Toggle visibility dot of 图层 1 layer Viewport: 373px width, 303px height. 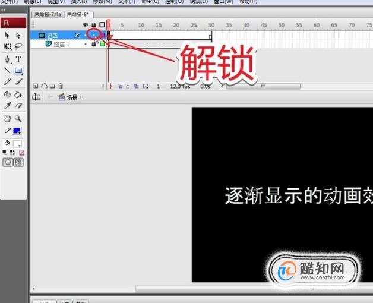(x=86, y=44)
